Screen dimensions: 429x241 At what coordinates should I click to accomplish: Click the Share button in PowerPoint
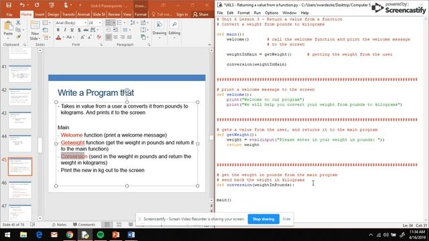click(201, 14)
